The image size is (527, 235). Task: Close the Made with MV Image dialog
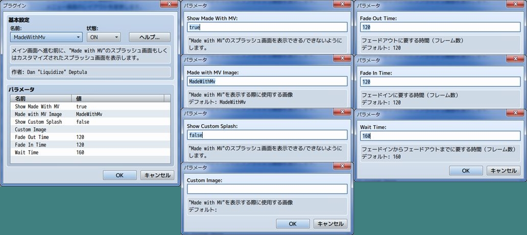[x=342, y=58]
